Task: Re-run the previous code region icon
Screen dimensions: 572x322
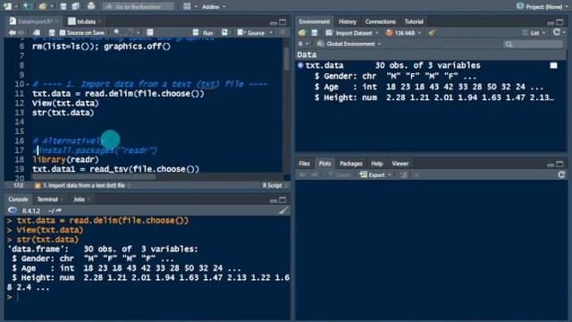Action: coord(224,32)
